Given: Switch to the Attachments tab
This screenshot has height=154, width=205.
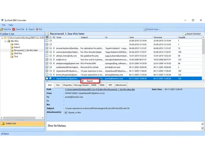Looking at the screenshot, I should [121, 85].
